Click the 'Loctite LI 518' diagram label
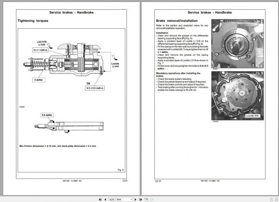 click(x=115, y=65)
